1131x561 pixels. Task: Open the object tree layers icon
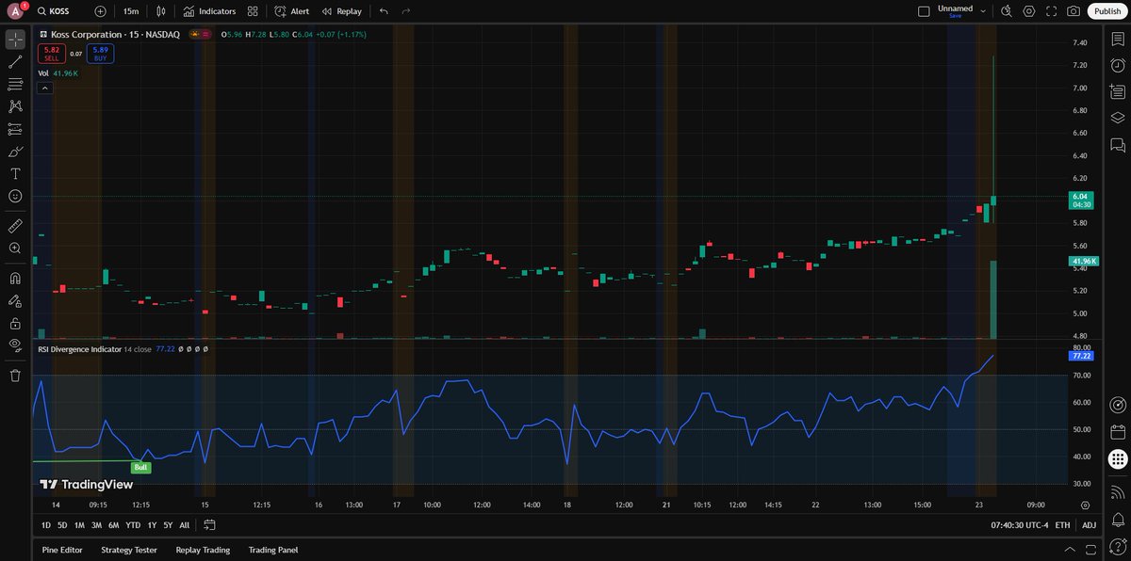pyautogui.click(x=1118, y=118)
